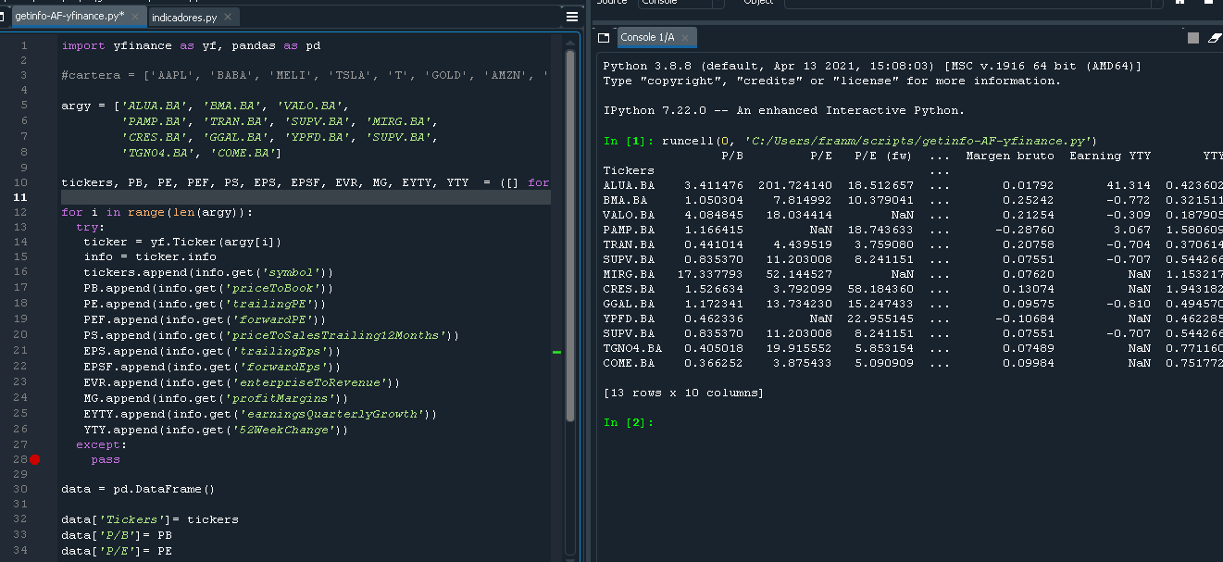
Task: Click the for i in range(len(argy)) line
Action: [156, 212]
